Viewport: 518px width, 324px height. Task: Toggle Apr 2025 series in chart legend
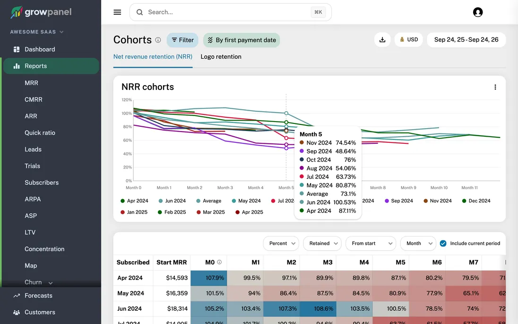click(249, 212)
